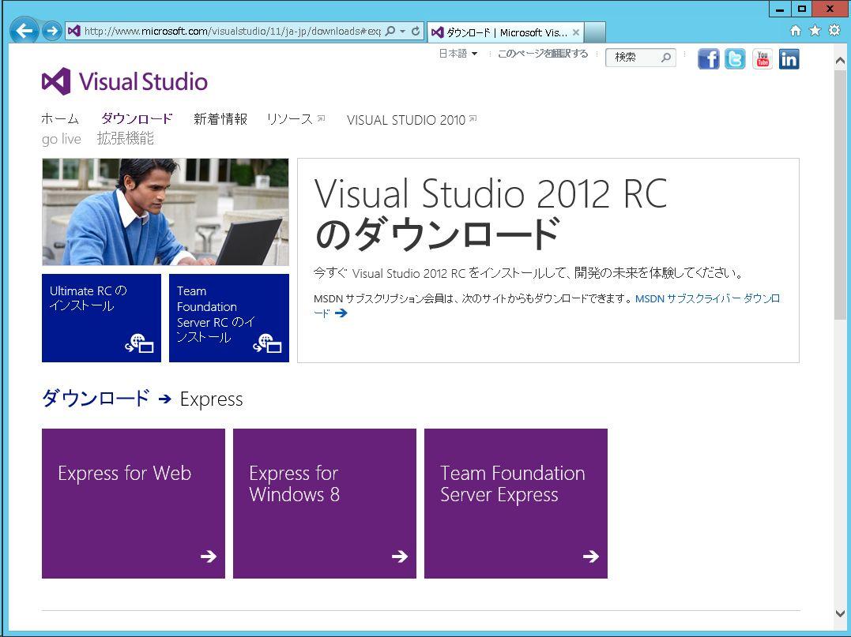Screen dimensions: 851x637
Task: Expand the address bar search dropdown arrow
Action: coord(403,32)
